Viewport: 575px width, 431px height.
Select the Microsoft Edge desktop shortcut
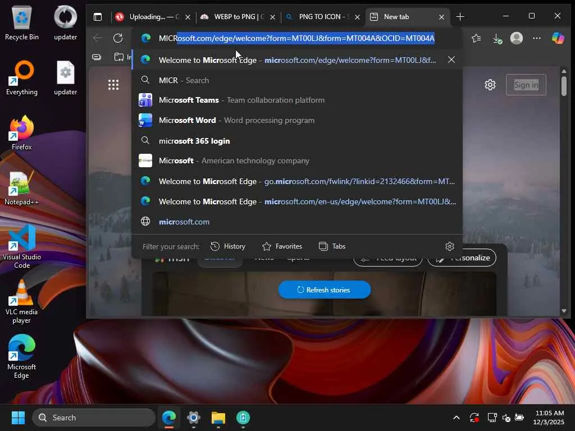click(22, 356)
